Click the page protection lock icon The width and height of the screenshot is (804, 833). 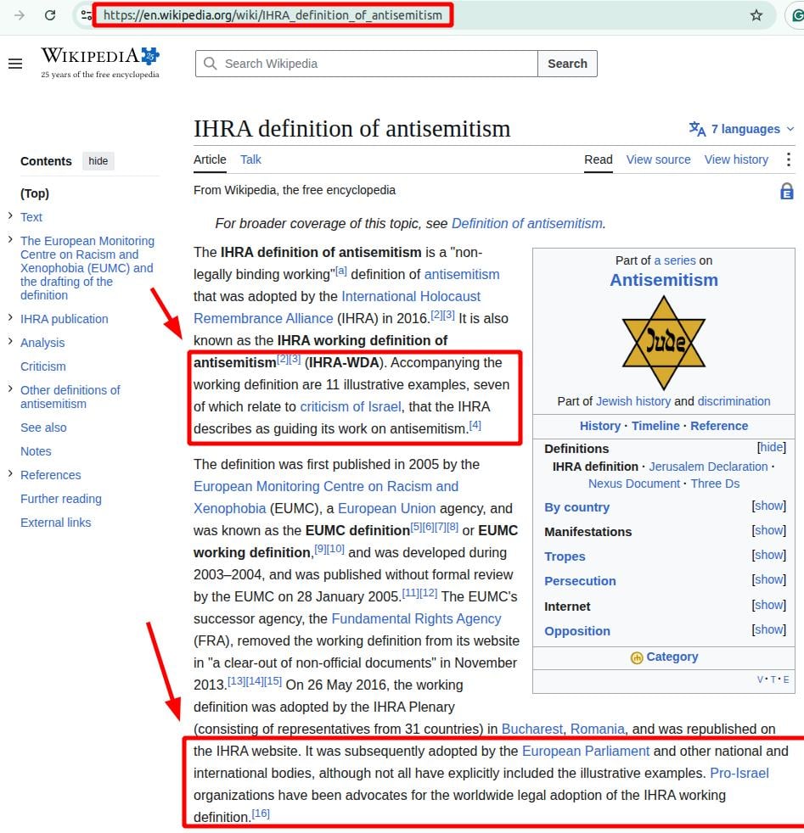tap(786, 191)
